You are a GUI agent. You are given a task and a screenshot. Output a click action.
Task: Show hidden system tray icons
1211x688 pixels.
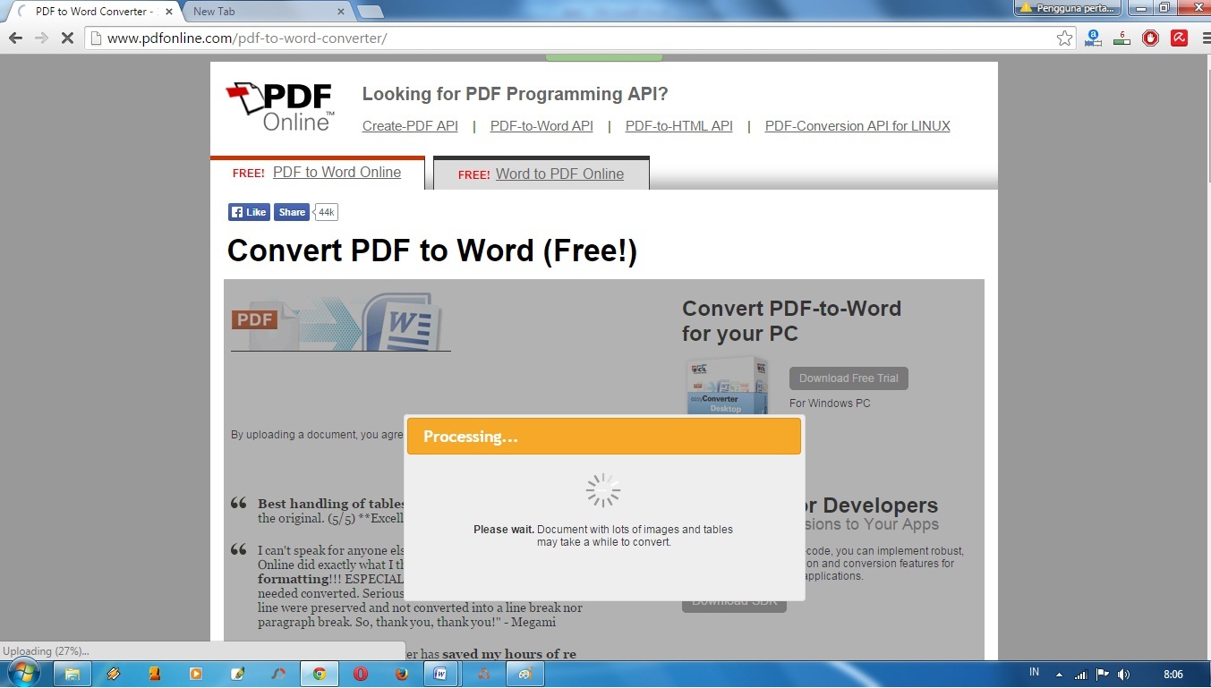[1060, 674]
